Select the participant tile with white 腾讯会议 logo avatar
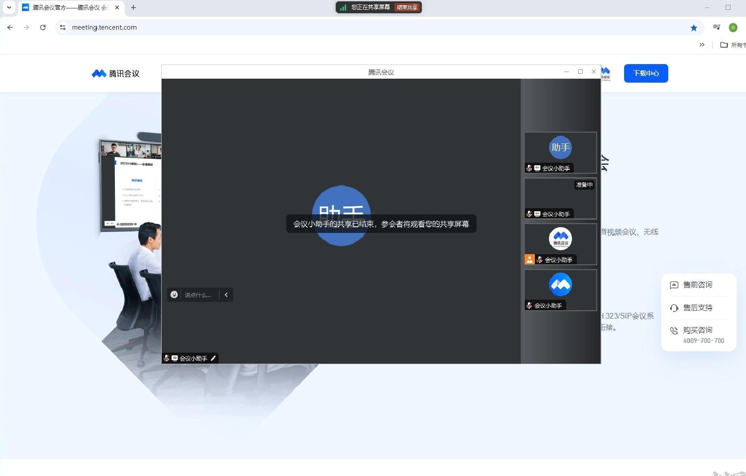This screenshot has width=746, height=476. (x=560, y=244)
